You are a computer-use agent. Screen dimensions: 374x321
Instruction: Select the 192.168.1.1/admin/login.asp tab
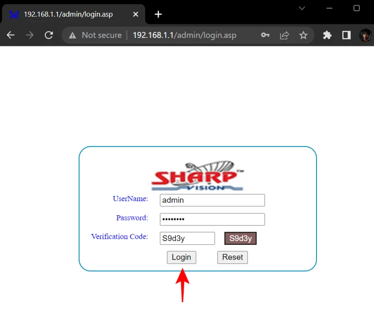coord(73,14)
